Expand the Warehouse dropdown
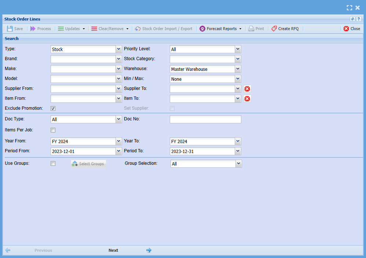The height and width of the screenshot is (258, 366). pos(238,69)
